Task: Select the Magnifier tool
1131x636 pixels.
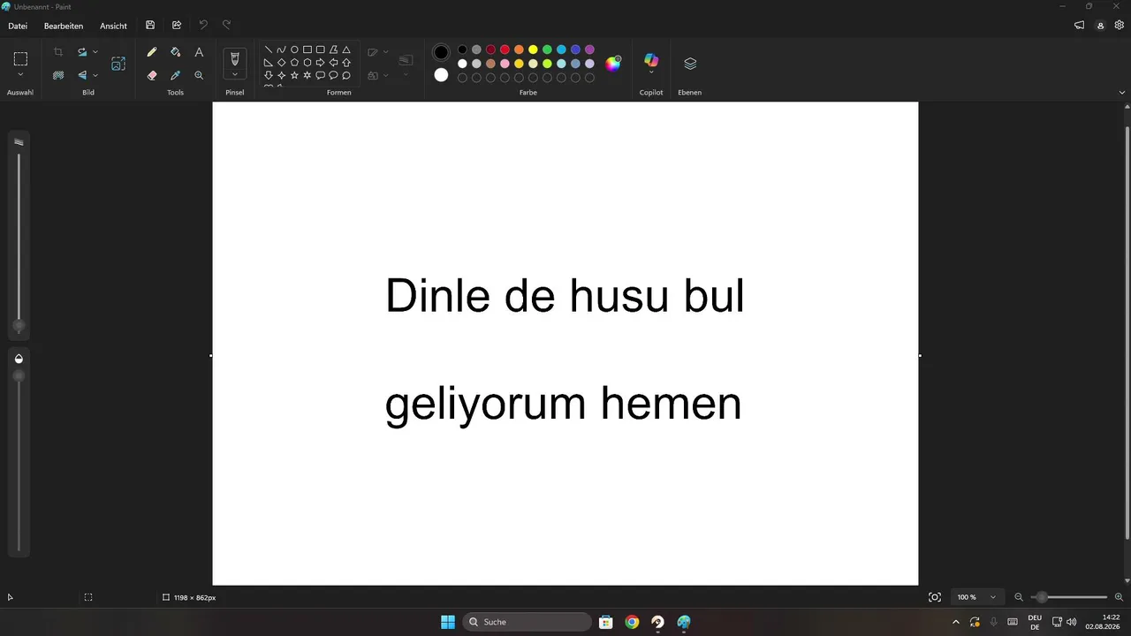Action: (x=199, y=75)
